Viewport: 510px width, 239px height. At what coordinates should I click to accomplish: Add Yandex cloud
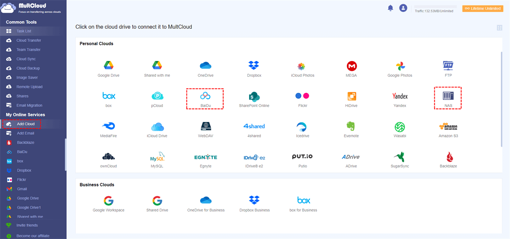click(400, 96)
